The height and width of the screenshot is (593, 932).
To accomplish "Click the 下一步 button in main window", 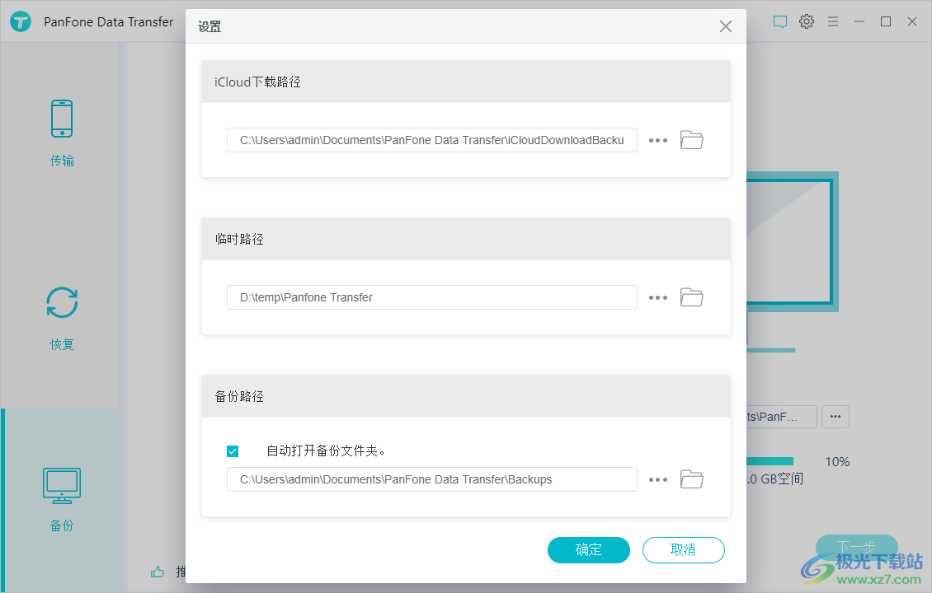I will pos(856,546).
